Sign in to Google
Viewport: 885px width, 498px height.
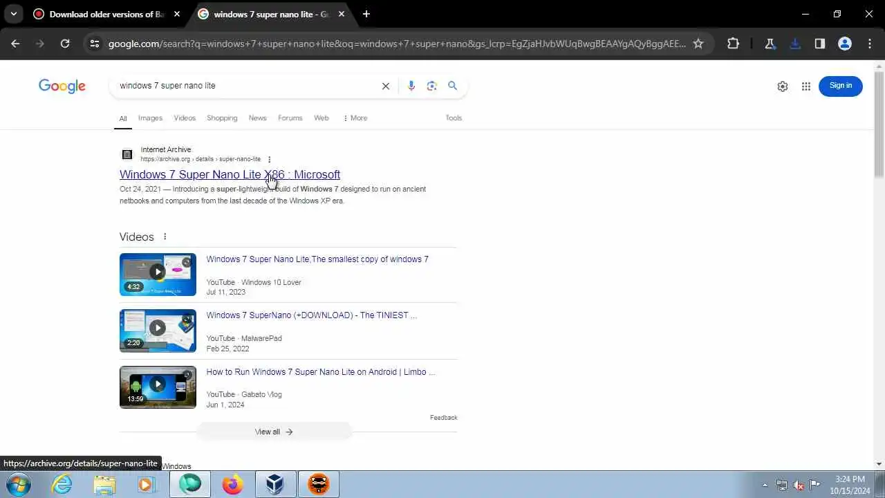click(x=841, y=86)
